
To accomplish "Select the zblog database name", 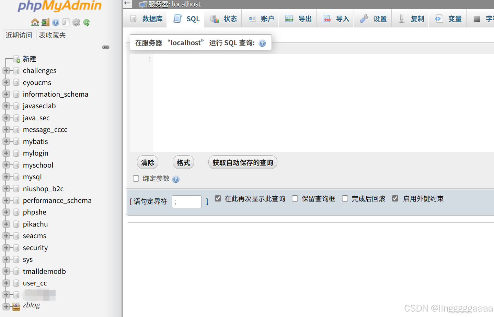I will [31, 305].
